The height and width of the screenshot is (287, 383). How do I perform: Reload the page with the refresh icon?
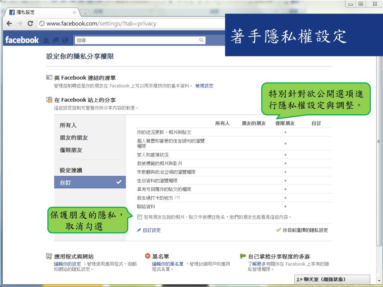coord(30,24)
